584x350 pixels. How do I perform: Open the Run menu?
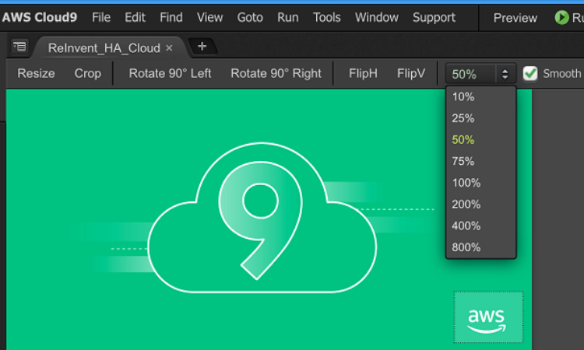tap(287, 17)
